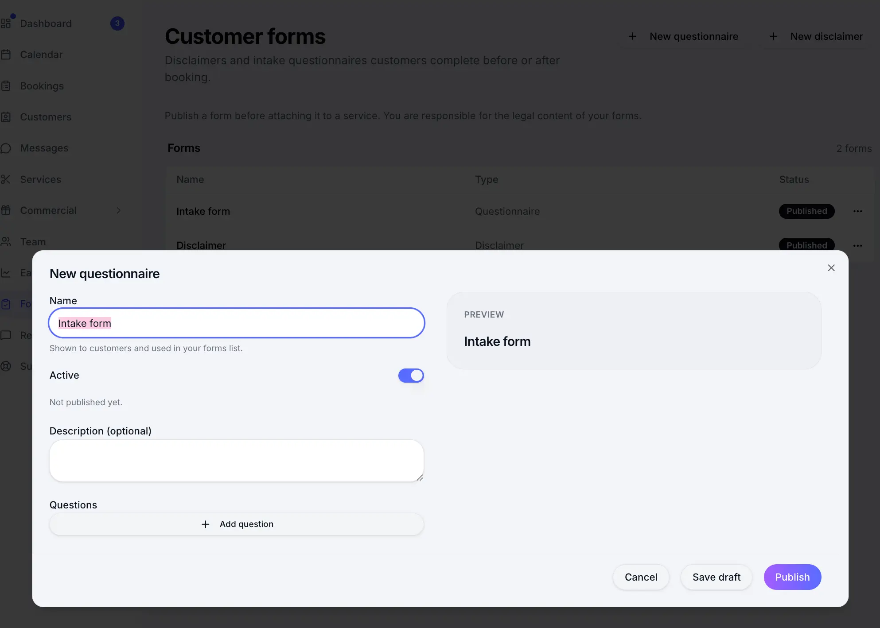
Task: Click the Forms clipboard-check icon in sidebar
Action: [6, 304]
